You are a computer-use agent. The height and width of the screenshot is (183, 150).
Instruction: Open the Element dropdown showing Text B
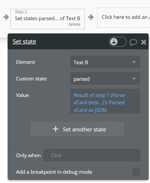click(x=105, y=62)
